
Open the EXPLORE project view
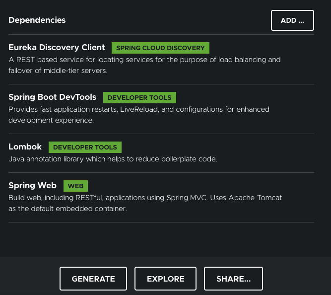[x=166, y=279]
